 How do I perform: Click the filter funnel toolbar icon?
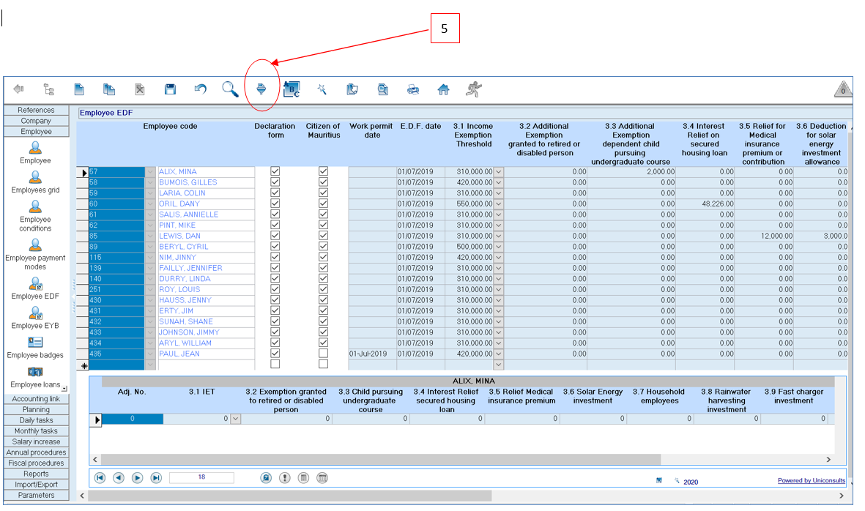[x=261, y=89]
